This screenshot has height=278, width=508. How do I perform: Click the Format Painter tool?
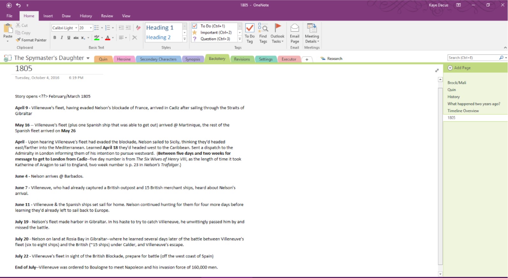pyautogui.click(x=31, y=40)
